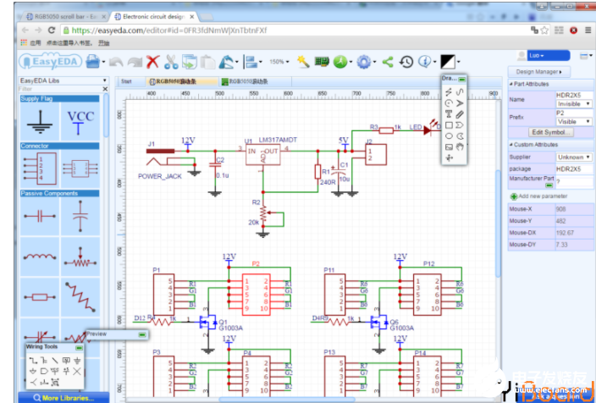
Task: Click the Redo arrow in the toolbar
Action: [x=134, y=62]
